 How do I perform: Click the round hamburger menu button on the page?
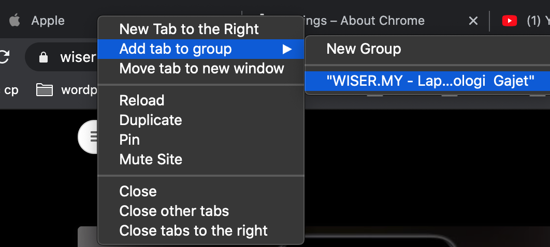[89, 137]
